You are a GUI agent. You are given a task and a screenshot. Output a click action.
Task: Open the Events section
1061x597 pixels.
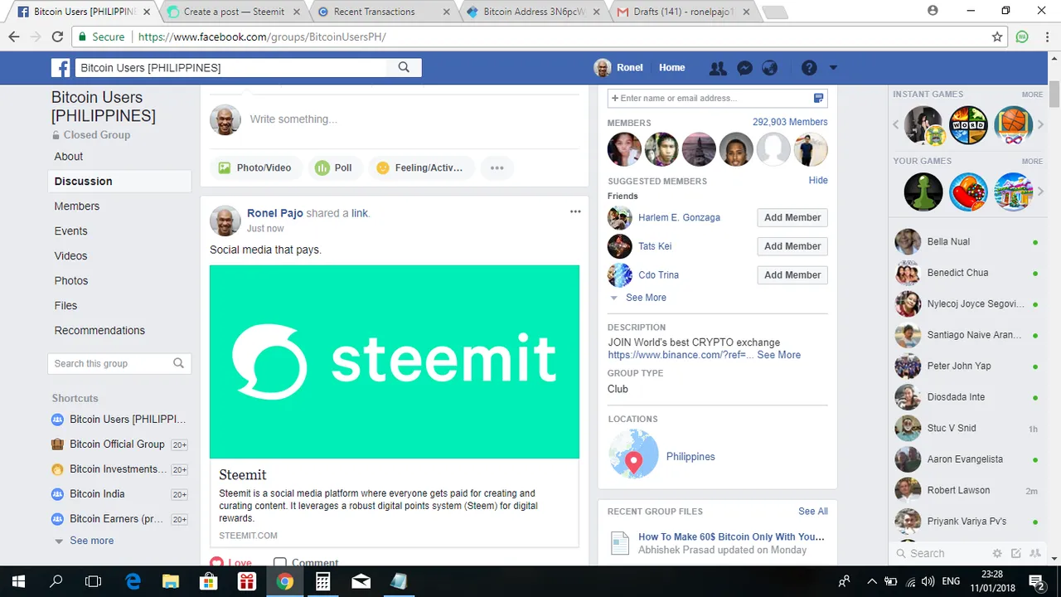70,231
